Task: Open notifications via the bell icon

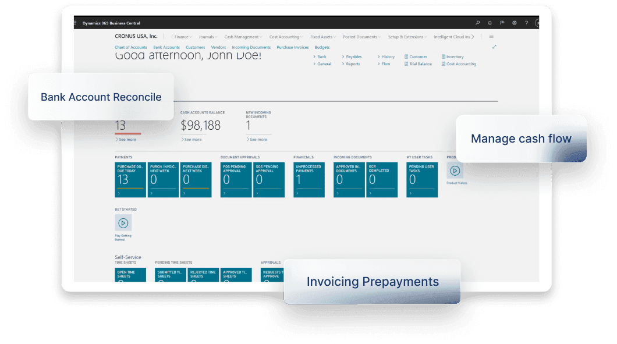Action: 490,23
